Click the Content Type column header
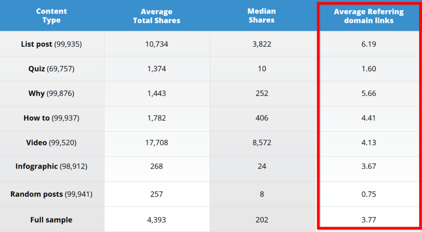 (x=52, y=16)
